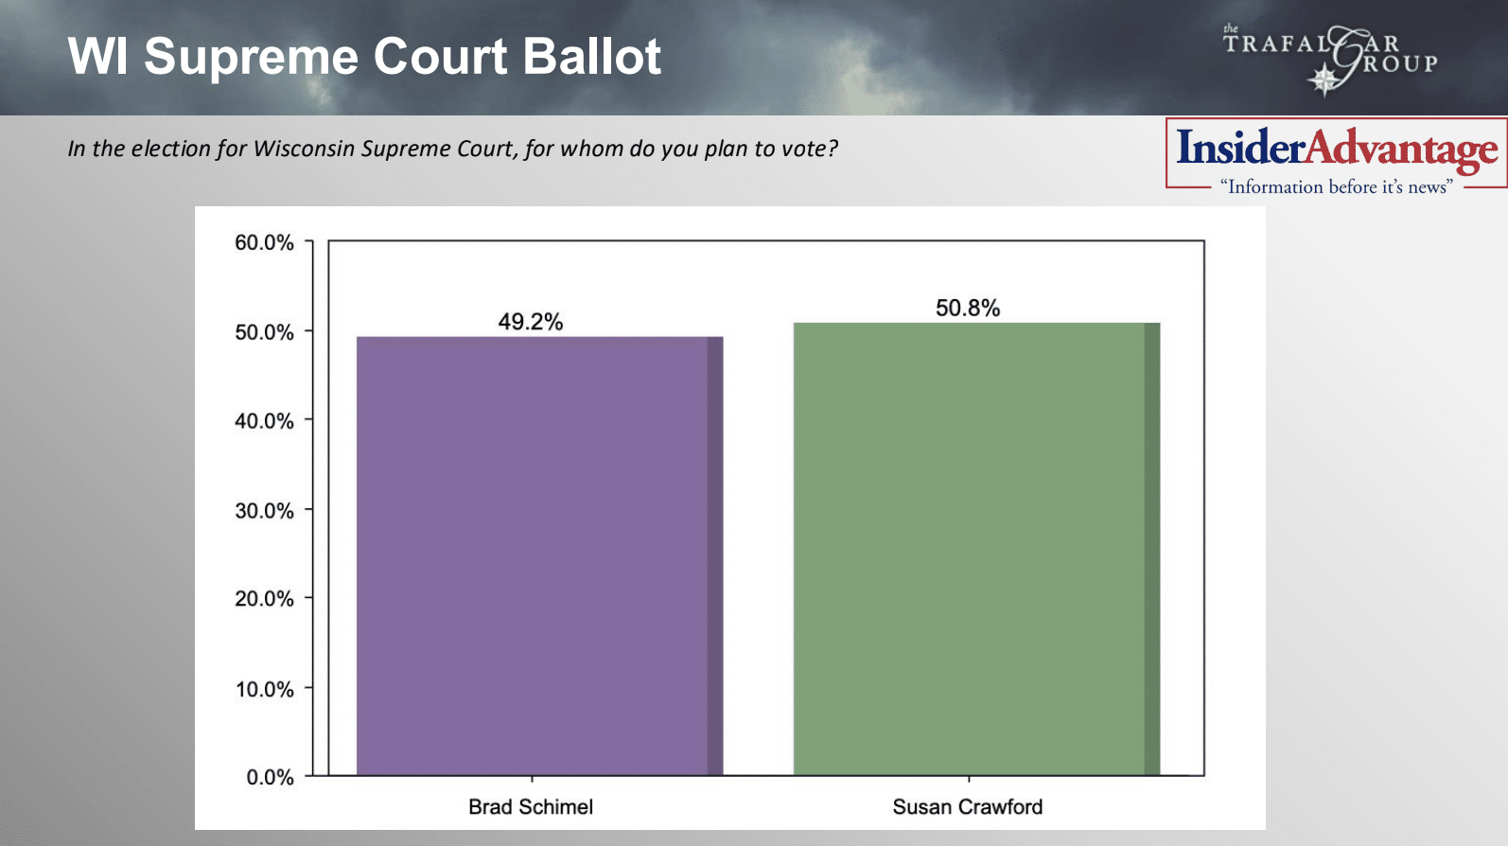Click the 50.0% y-axis label
The width and height of the screenshot is (1508, 846).
click(264, 332)
